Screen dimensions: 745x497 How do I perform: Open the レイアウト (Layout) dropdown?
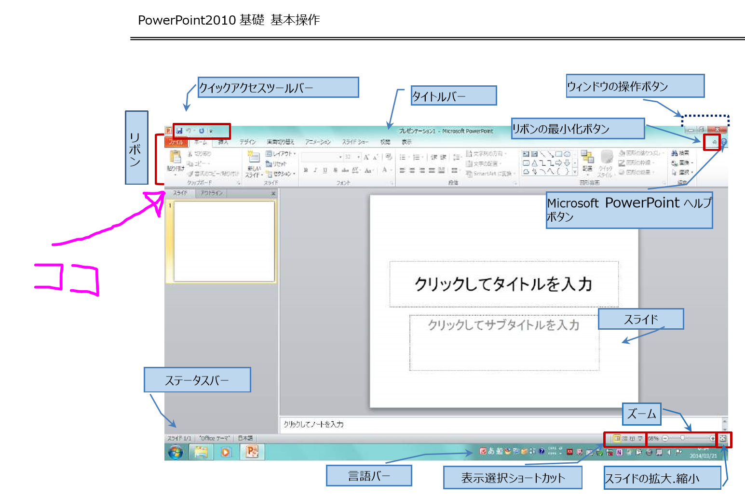281,154
